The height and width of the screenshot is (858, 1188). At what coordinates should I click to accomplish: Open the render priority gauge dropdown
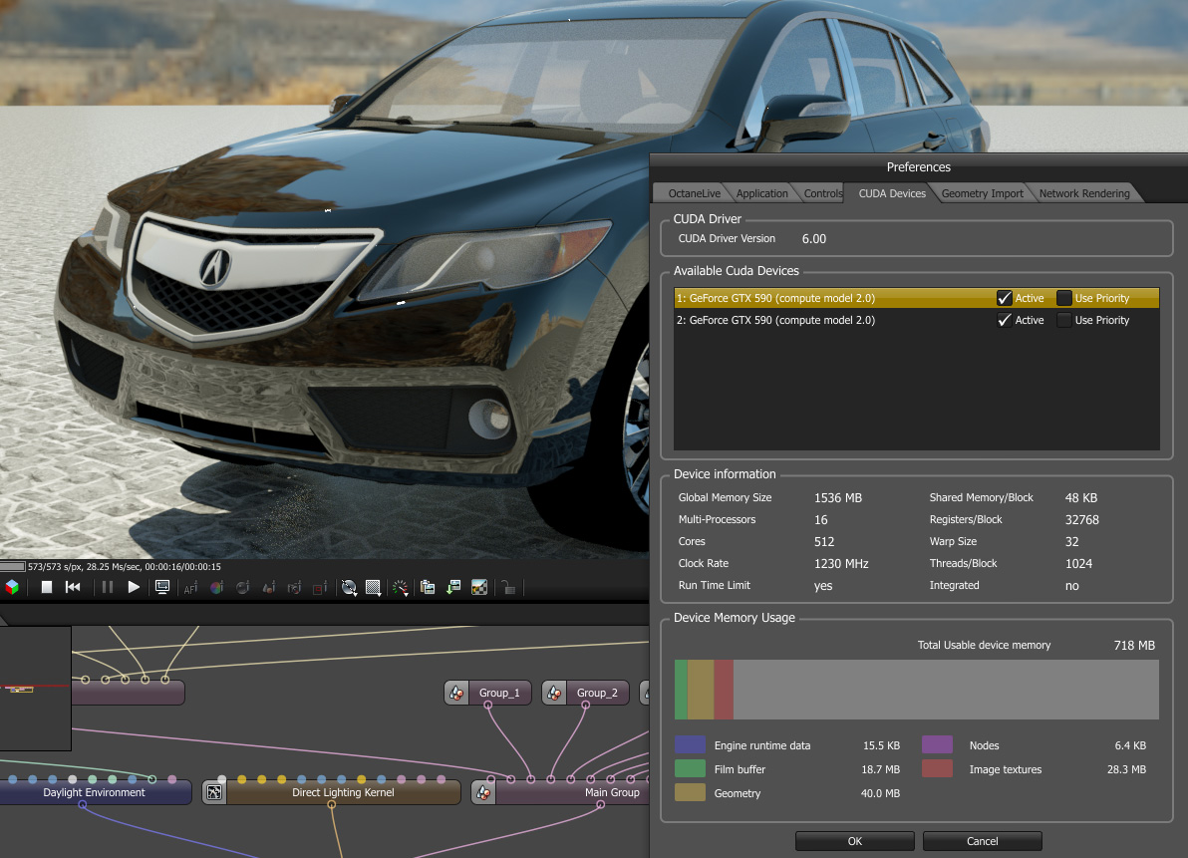pos(400,588)
